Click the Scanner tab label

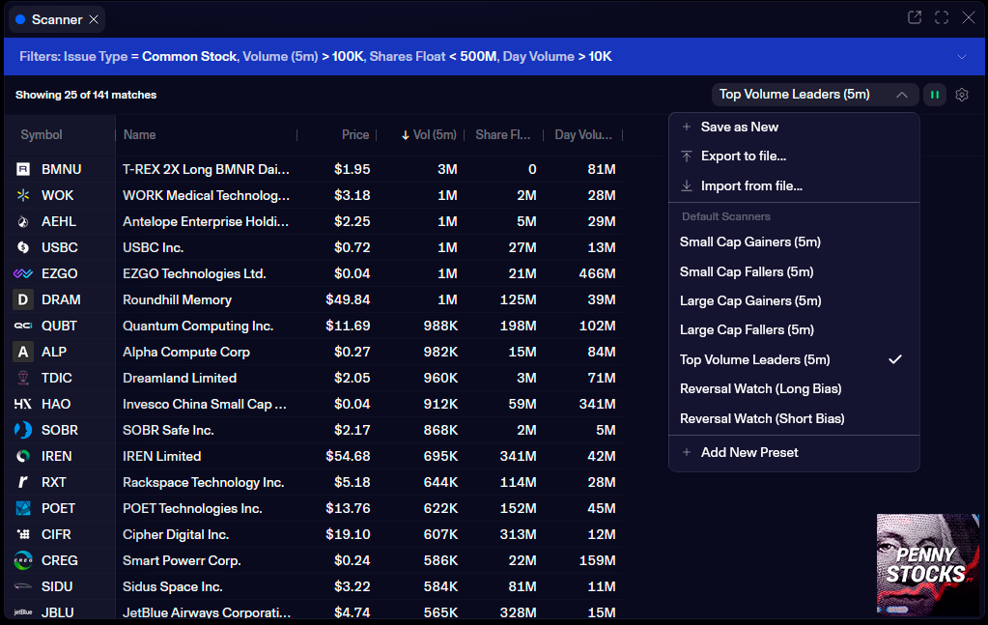click(x=57, y=19)
